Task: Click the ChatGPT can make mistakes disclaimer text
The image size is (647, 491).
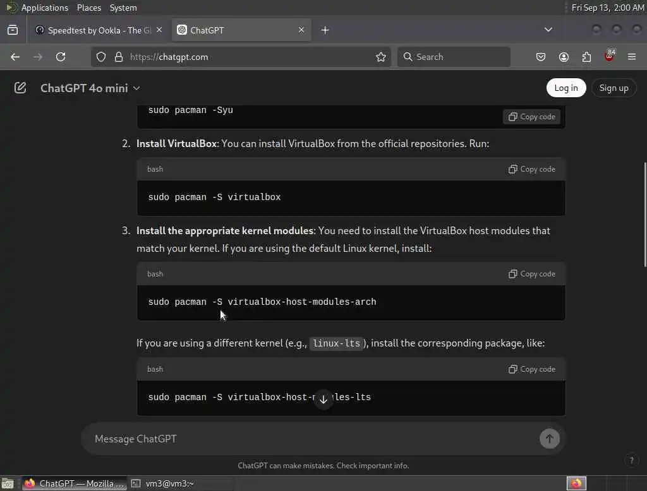Action: [323, 465]
